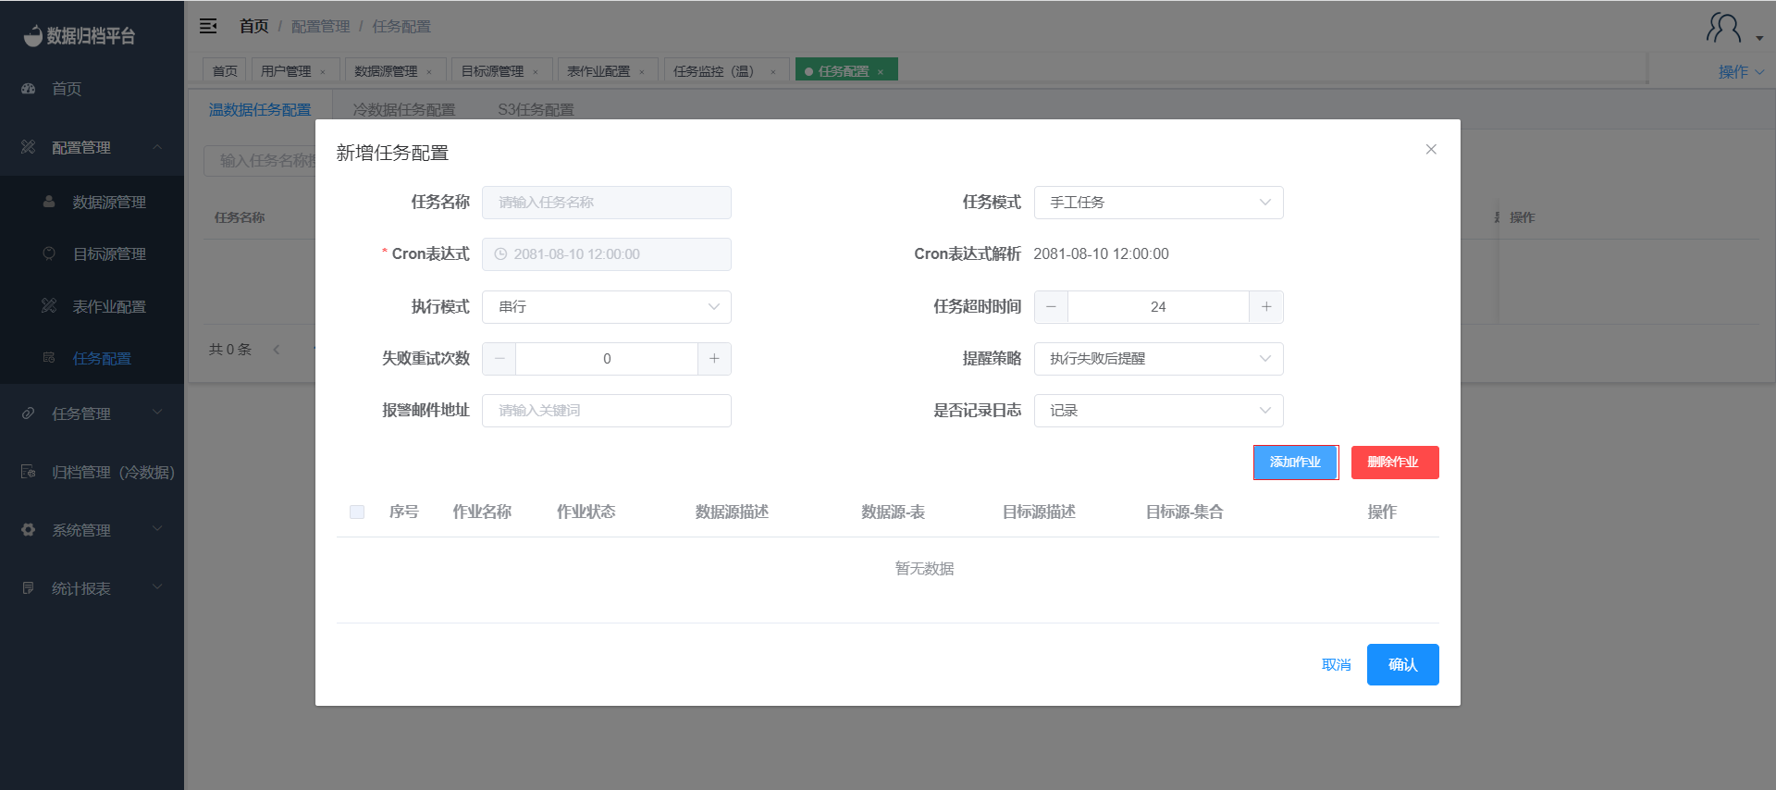Open 数据源管理 in the sidebar
The width and height of the screenshot is (1776, 790).
(x=109, y=202)
